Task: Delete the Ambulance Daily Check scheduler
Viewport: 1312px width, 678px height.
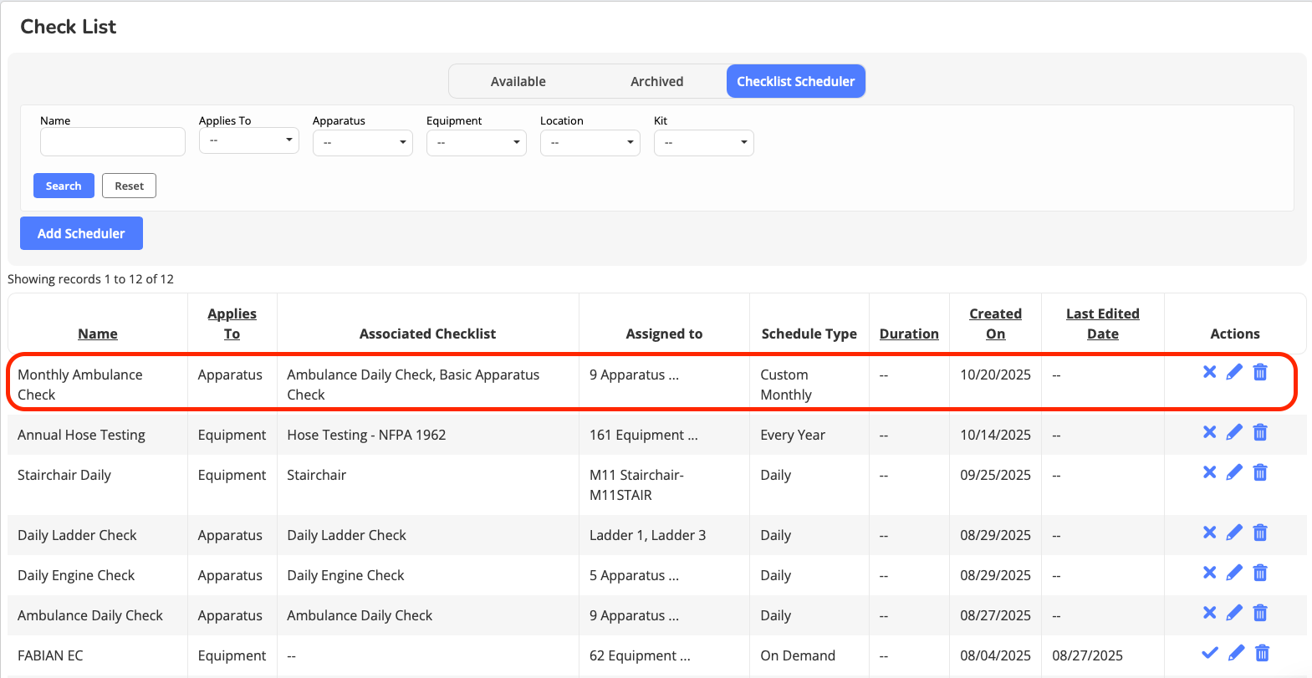Action: point(1260,613)
